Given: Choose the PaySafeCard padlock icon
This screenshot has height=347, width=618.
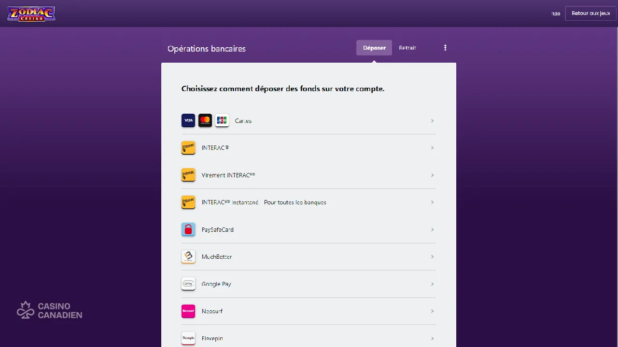Looking at the screenshot, I should [188, 229].
